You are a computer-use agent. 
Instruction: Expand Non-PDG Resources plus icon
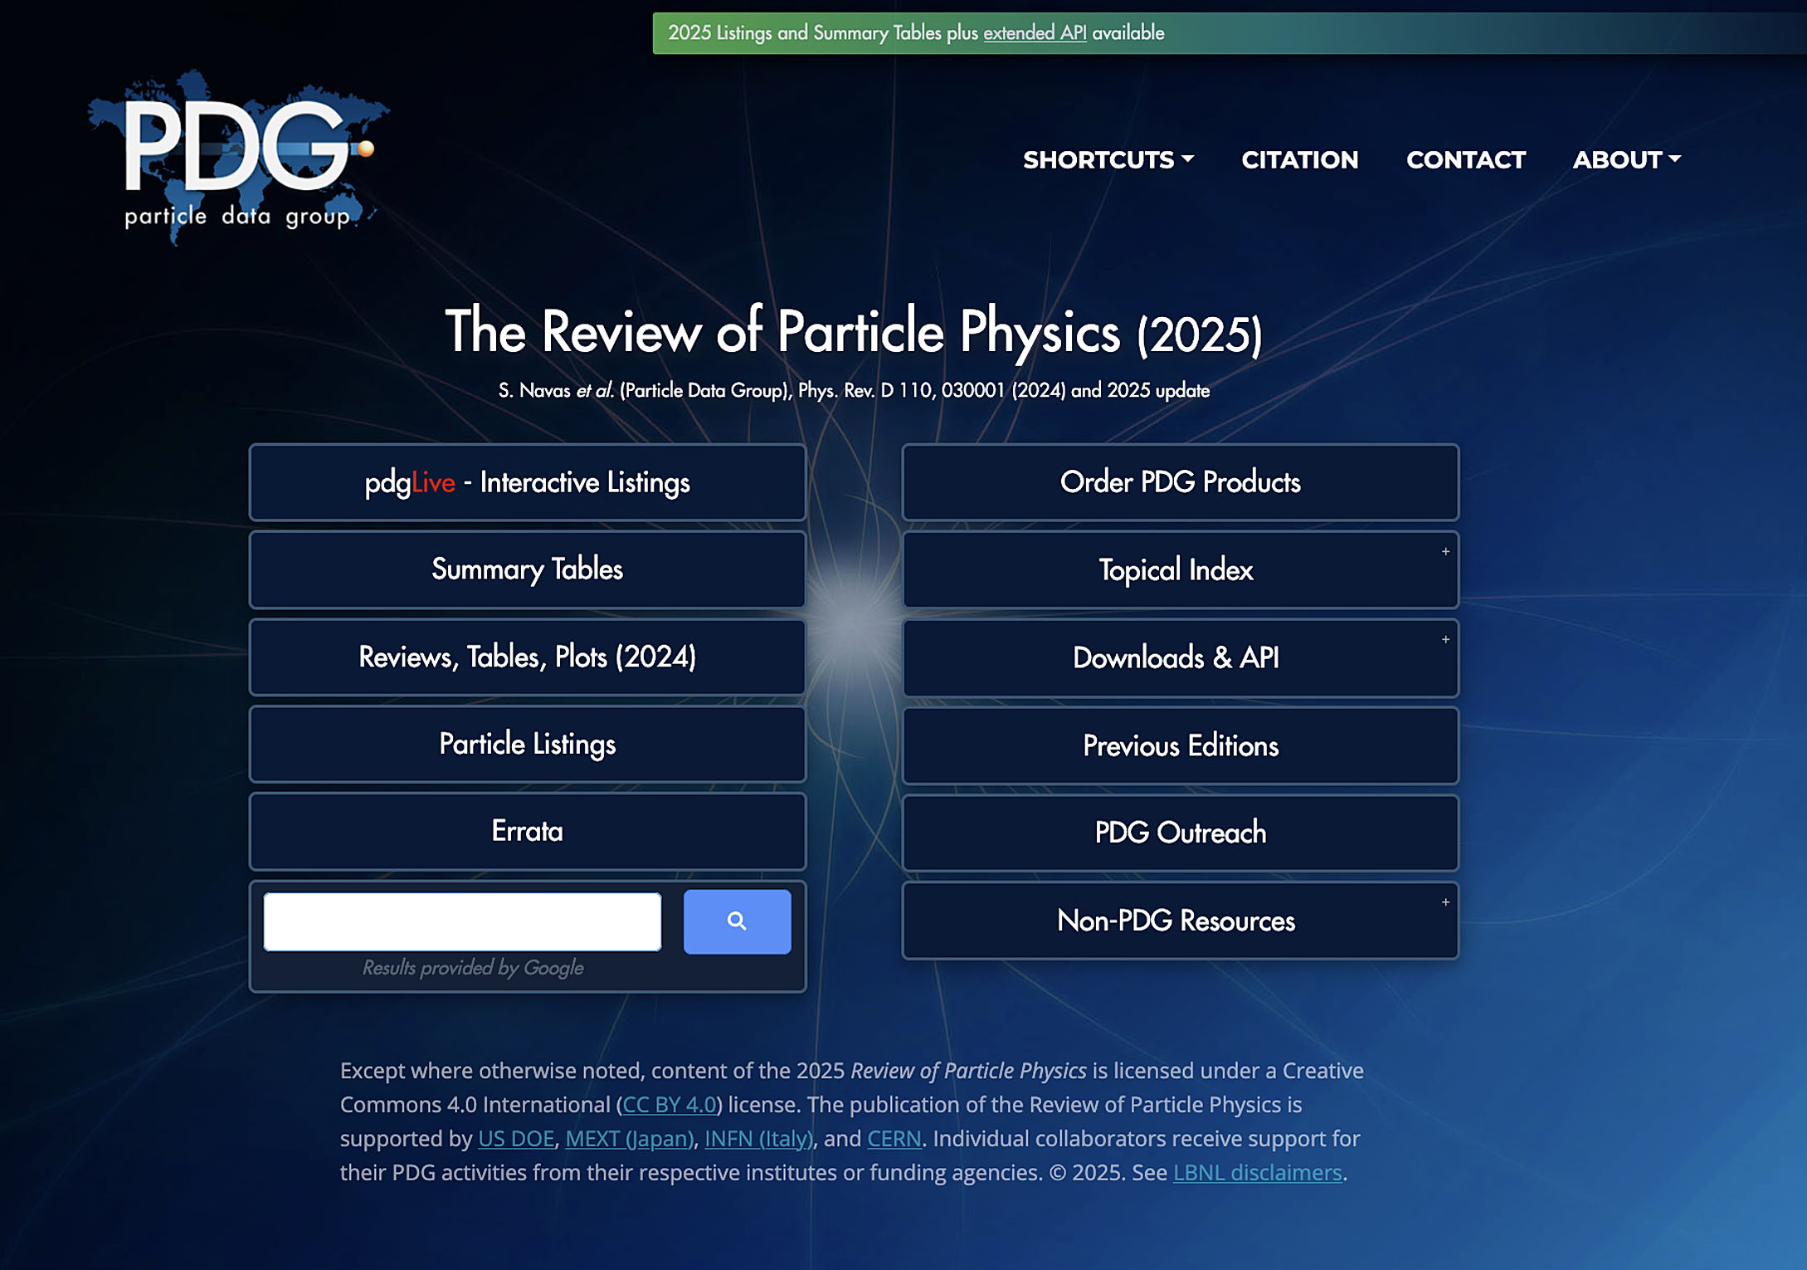click(1445, 902)
